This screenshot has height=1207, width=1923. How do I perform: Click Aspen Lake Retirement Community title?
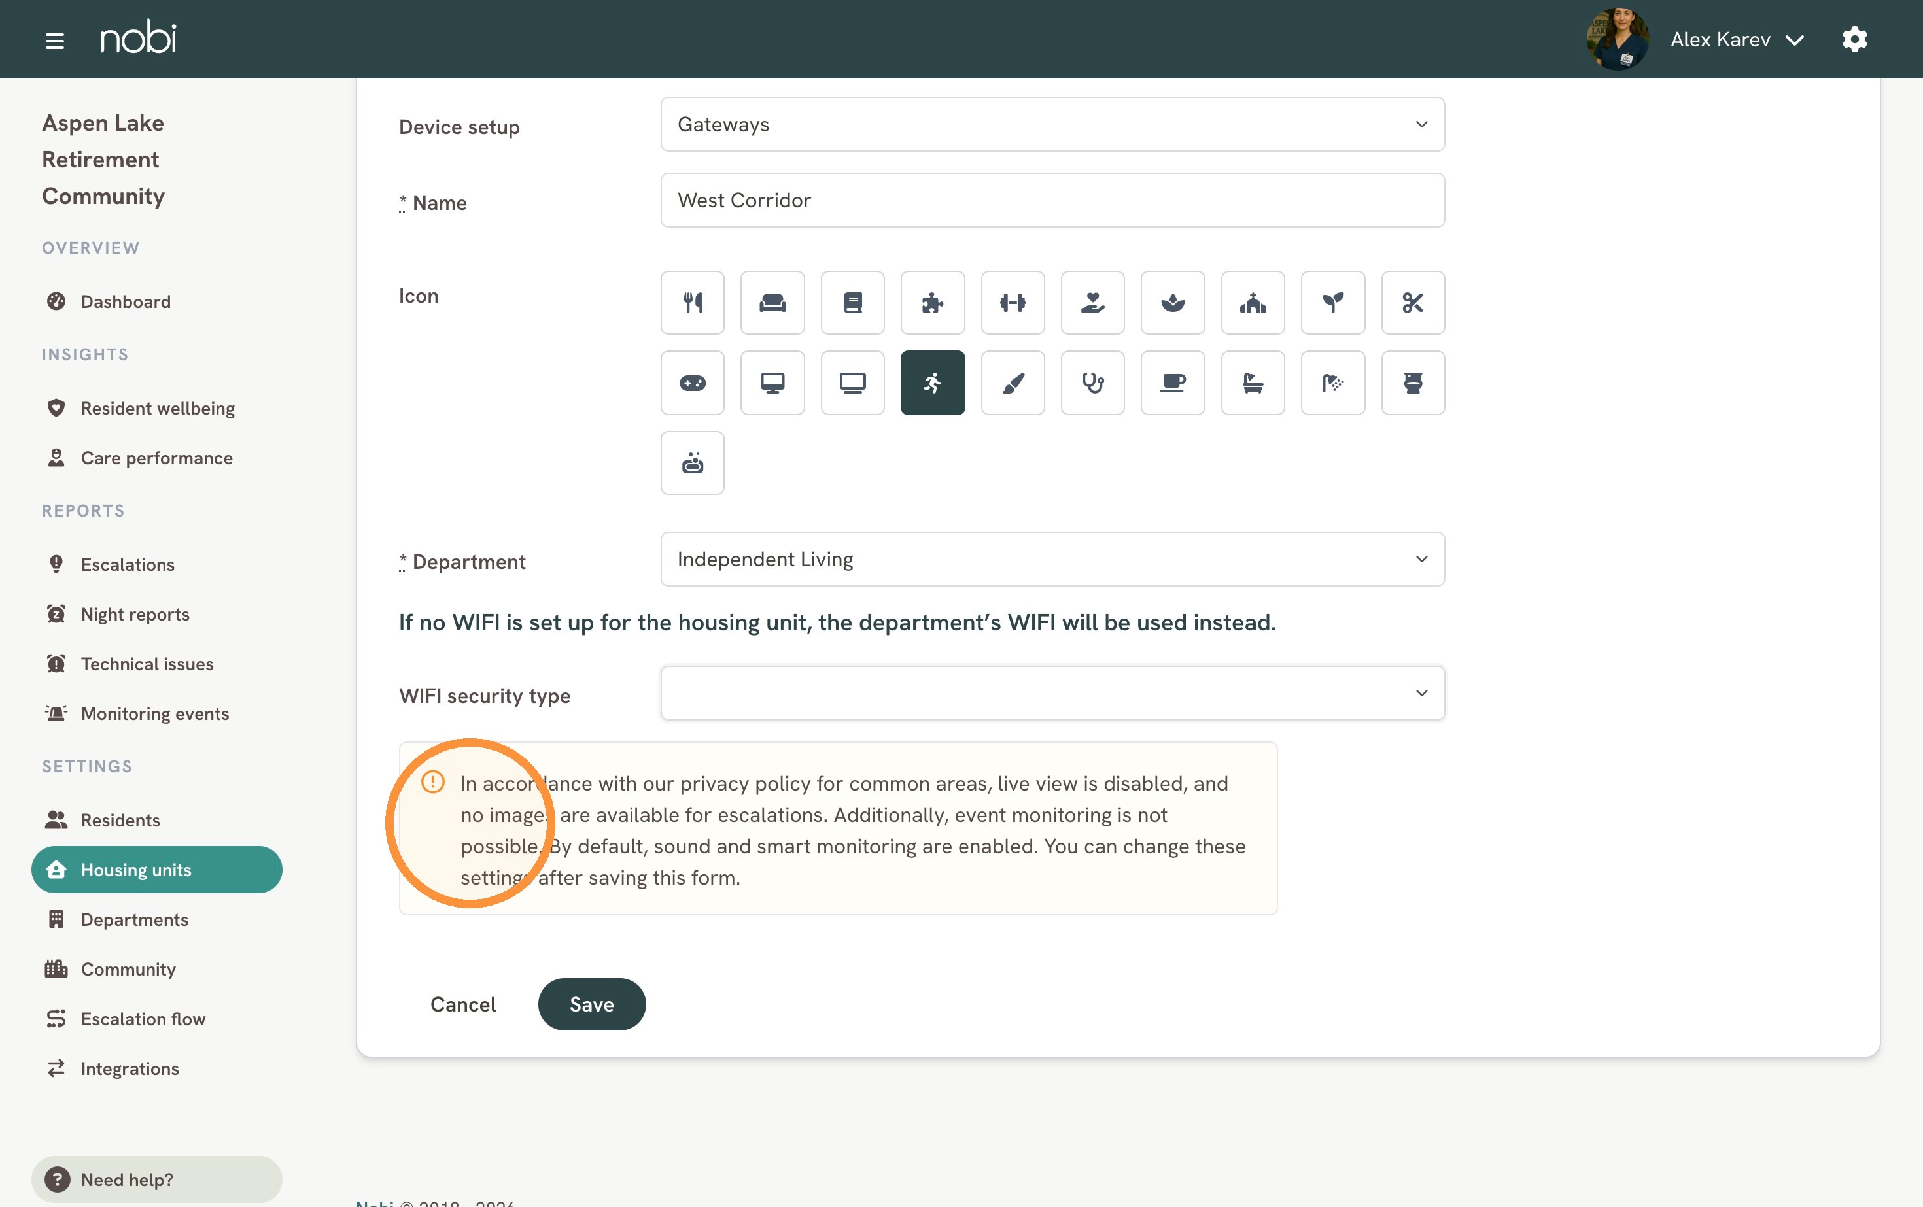[x=103, y=160]
